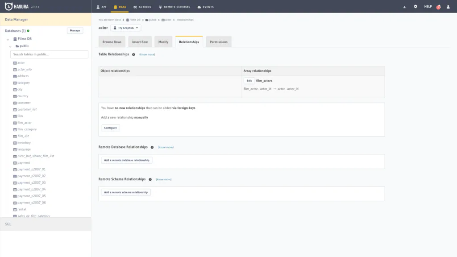
Task: Select customer table in sidebar
Action: pos(24,103)
